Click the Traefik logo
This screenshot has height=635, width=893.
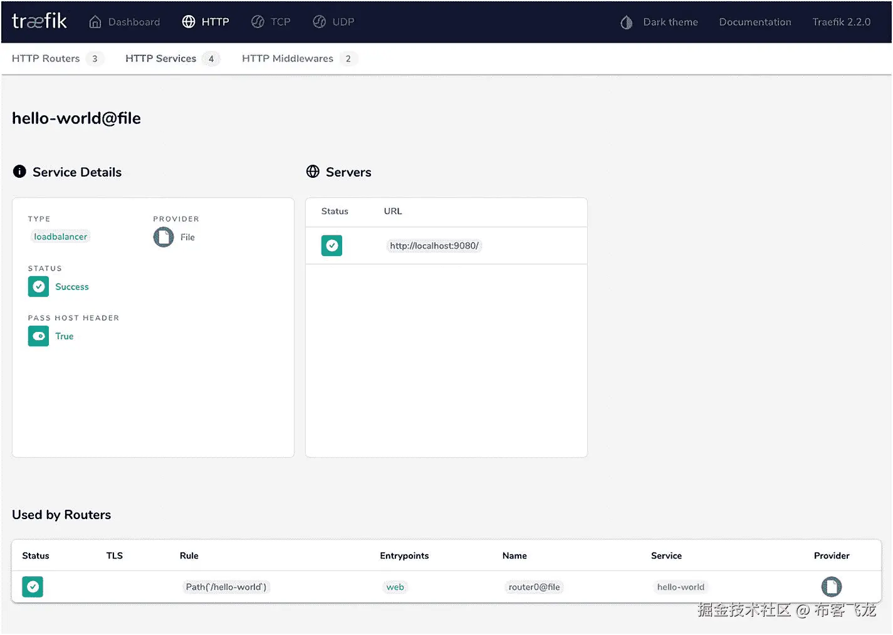point(39,21)
